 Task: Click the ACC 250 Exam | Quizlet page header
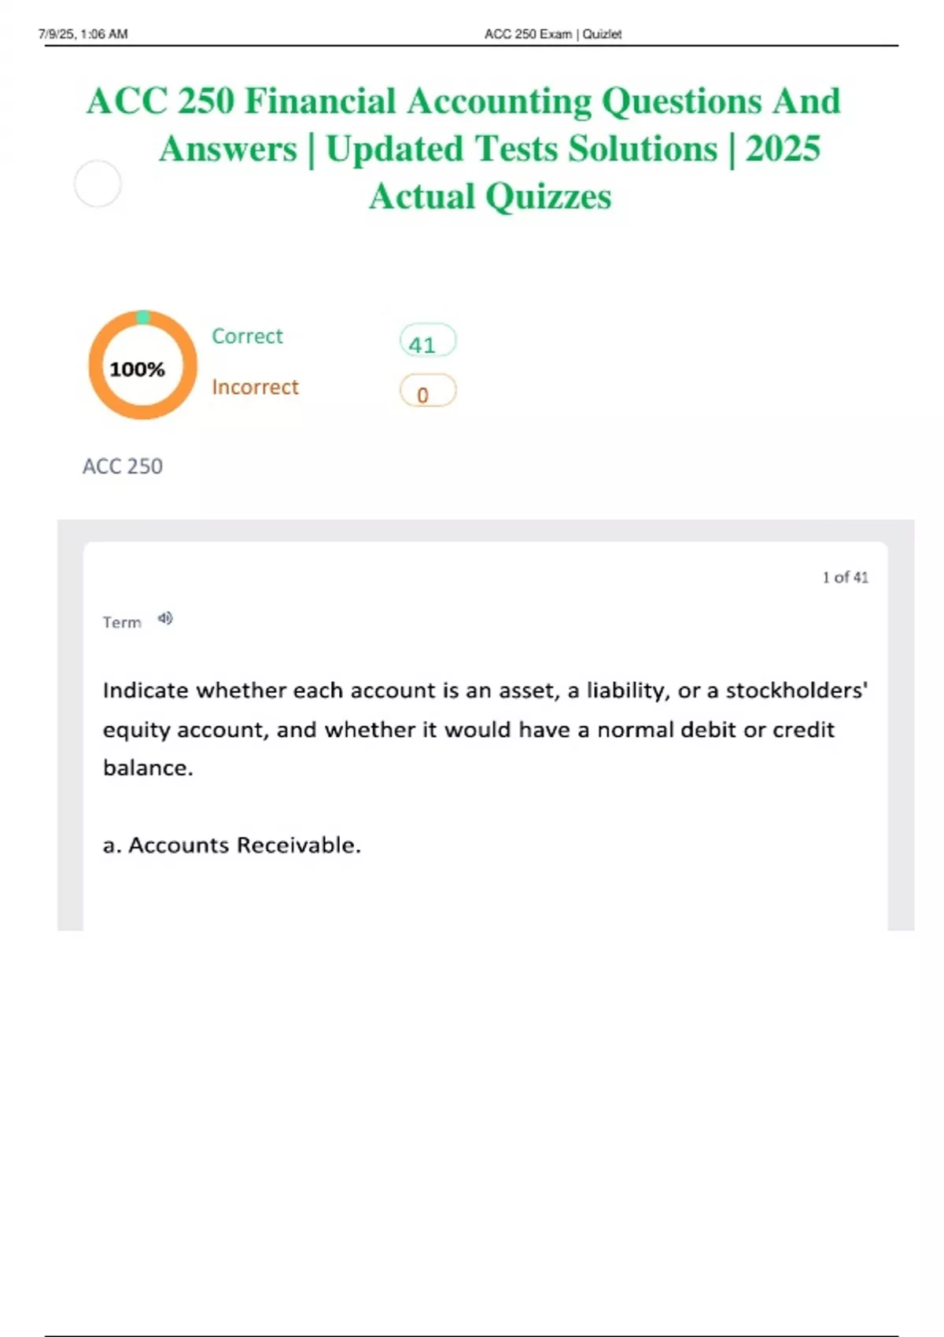552,34
